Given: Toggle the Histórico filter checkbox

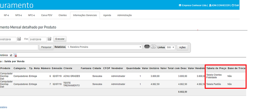Looking at the screenshot, I should point(11,55).
